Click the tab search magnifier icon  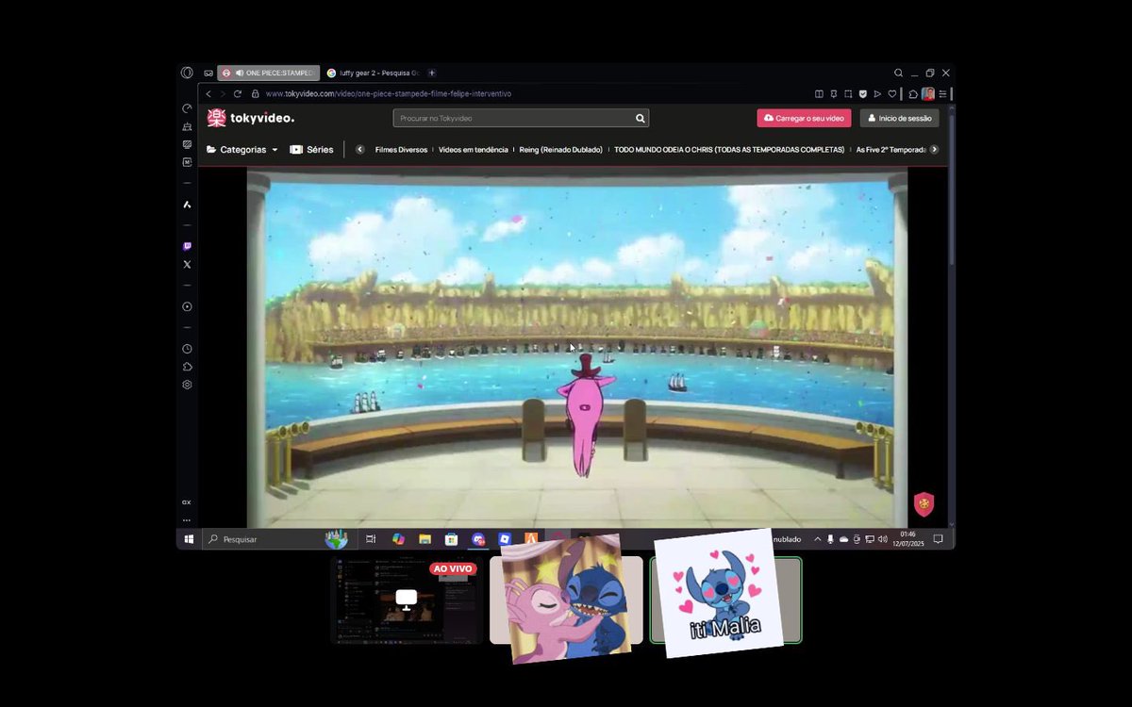(x=898, y=73)
